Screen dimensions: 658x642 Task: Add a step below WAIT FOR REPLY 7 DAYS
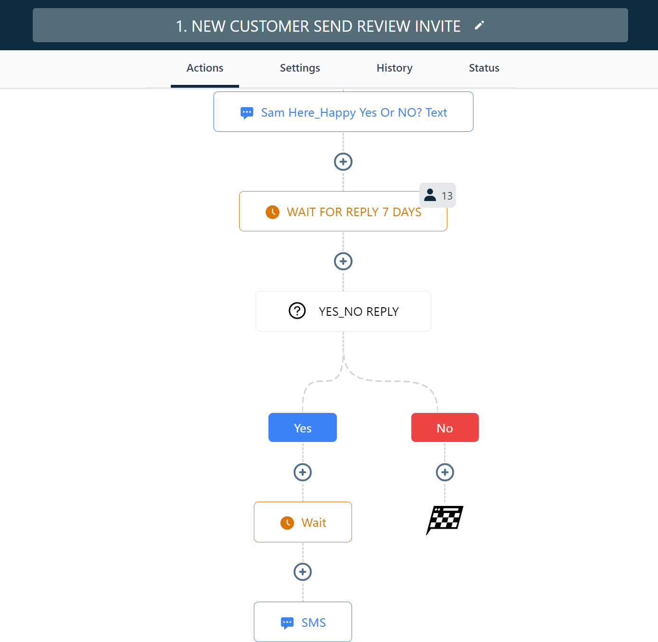pos(343,261)
